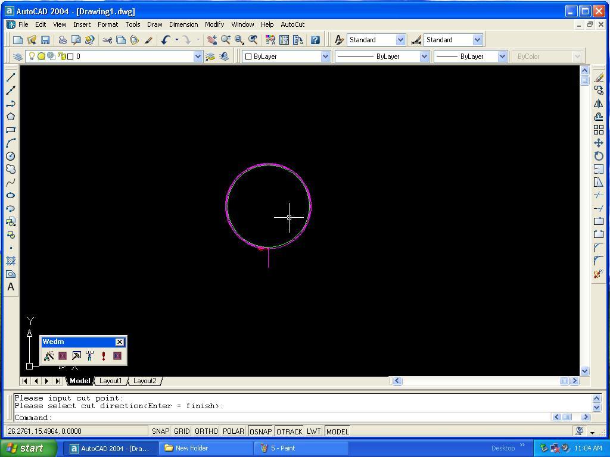610x457 pixels.
Task: Click the Command input line
Action: (282, 418)
